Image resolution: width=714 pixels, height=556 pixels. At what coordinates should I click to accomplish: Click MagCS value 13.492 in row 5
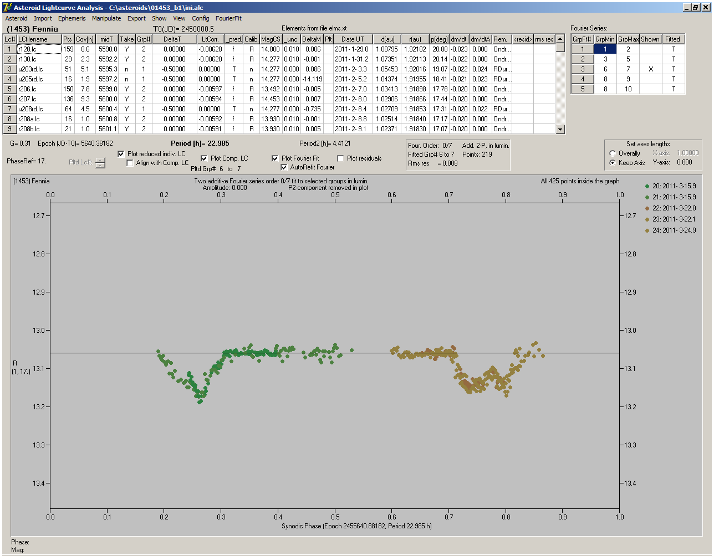271,89
